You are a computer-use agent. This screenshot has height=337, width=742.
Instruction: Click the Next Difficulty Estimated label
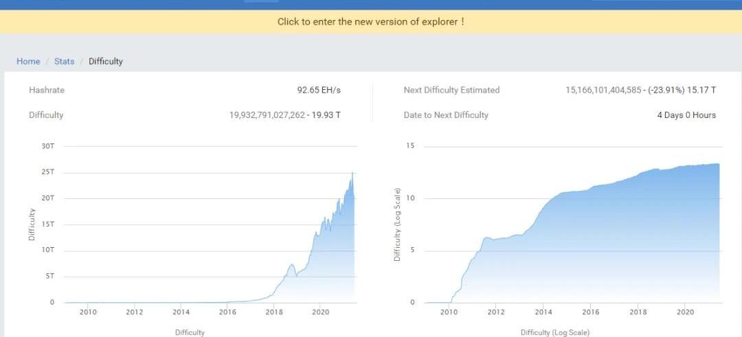pos(451,90)
